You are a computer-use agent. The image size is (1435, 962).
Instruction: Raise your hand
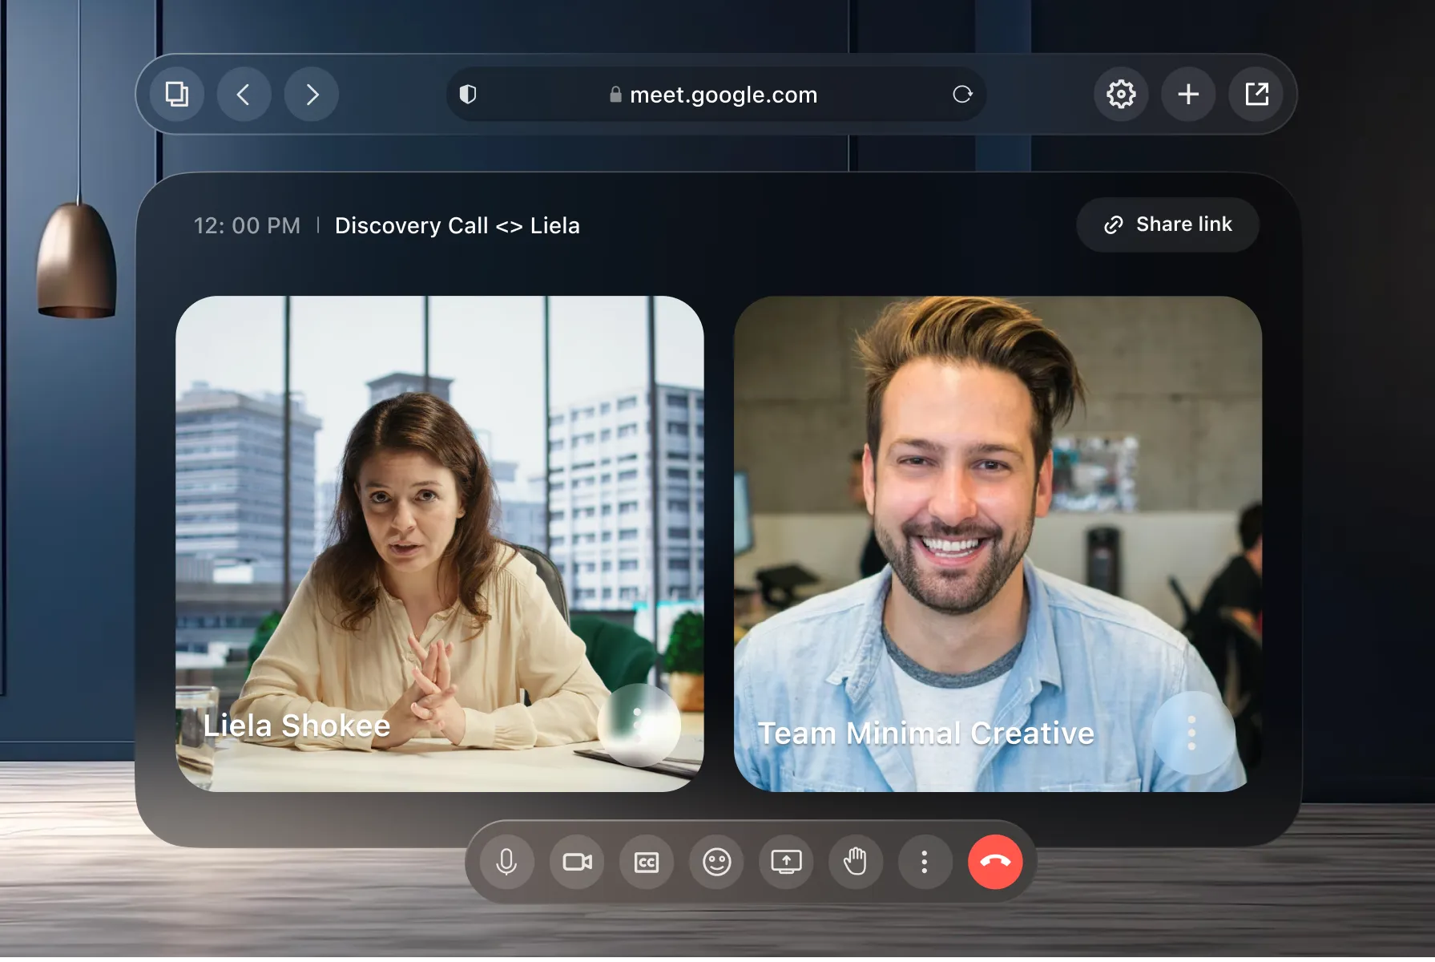pyautogui.click(x=856, y=863)
